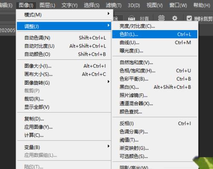Open the 帮助(H) menu
This screenshot has height=169, width=213.
tap(201, 6)
